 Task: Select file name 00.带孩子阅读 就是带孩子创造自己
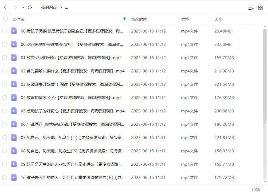[72, 31]
